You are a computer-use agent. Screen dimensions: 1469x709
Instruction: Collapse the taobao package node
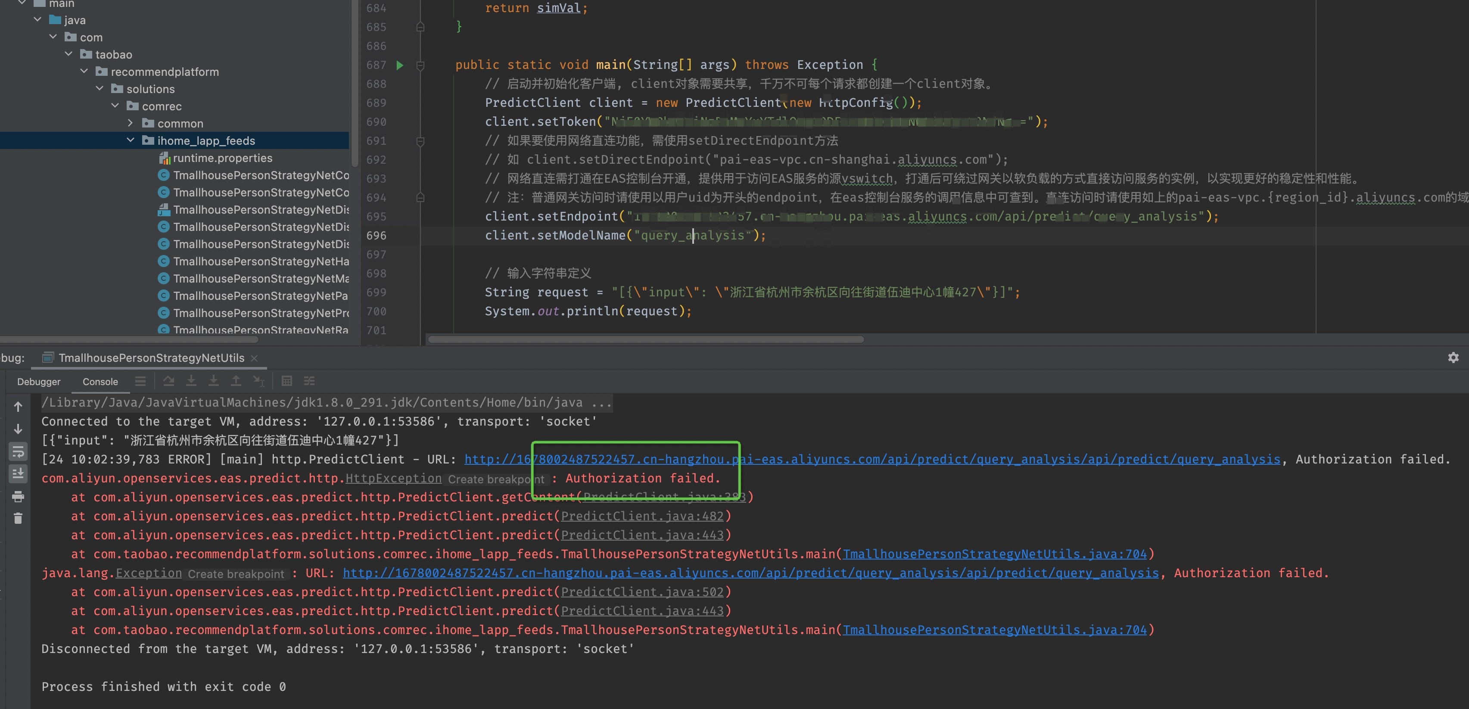(x=68, y=54)
